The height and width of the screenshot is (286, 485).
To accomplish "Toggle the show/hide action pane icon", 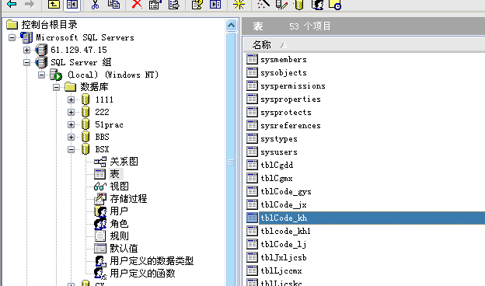I will pos(215,5).
